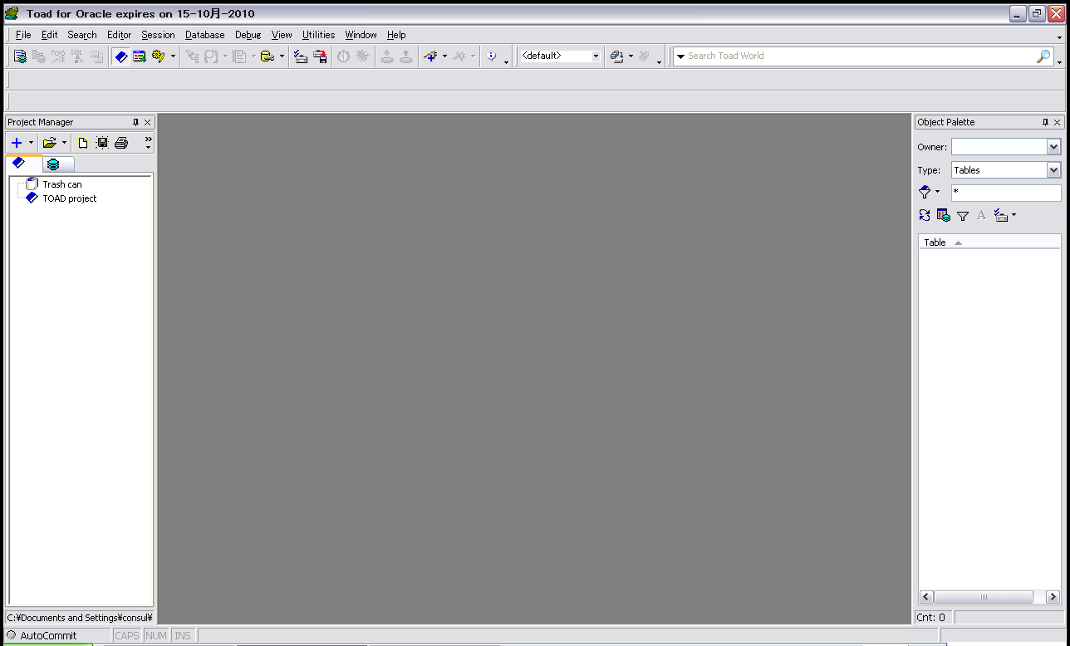Select the TOAD project tree item
Viewport: 1070px width, 646px height.
pyautogui.click(x=70, y=198)
